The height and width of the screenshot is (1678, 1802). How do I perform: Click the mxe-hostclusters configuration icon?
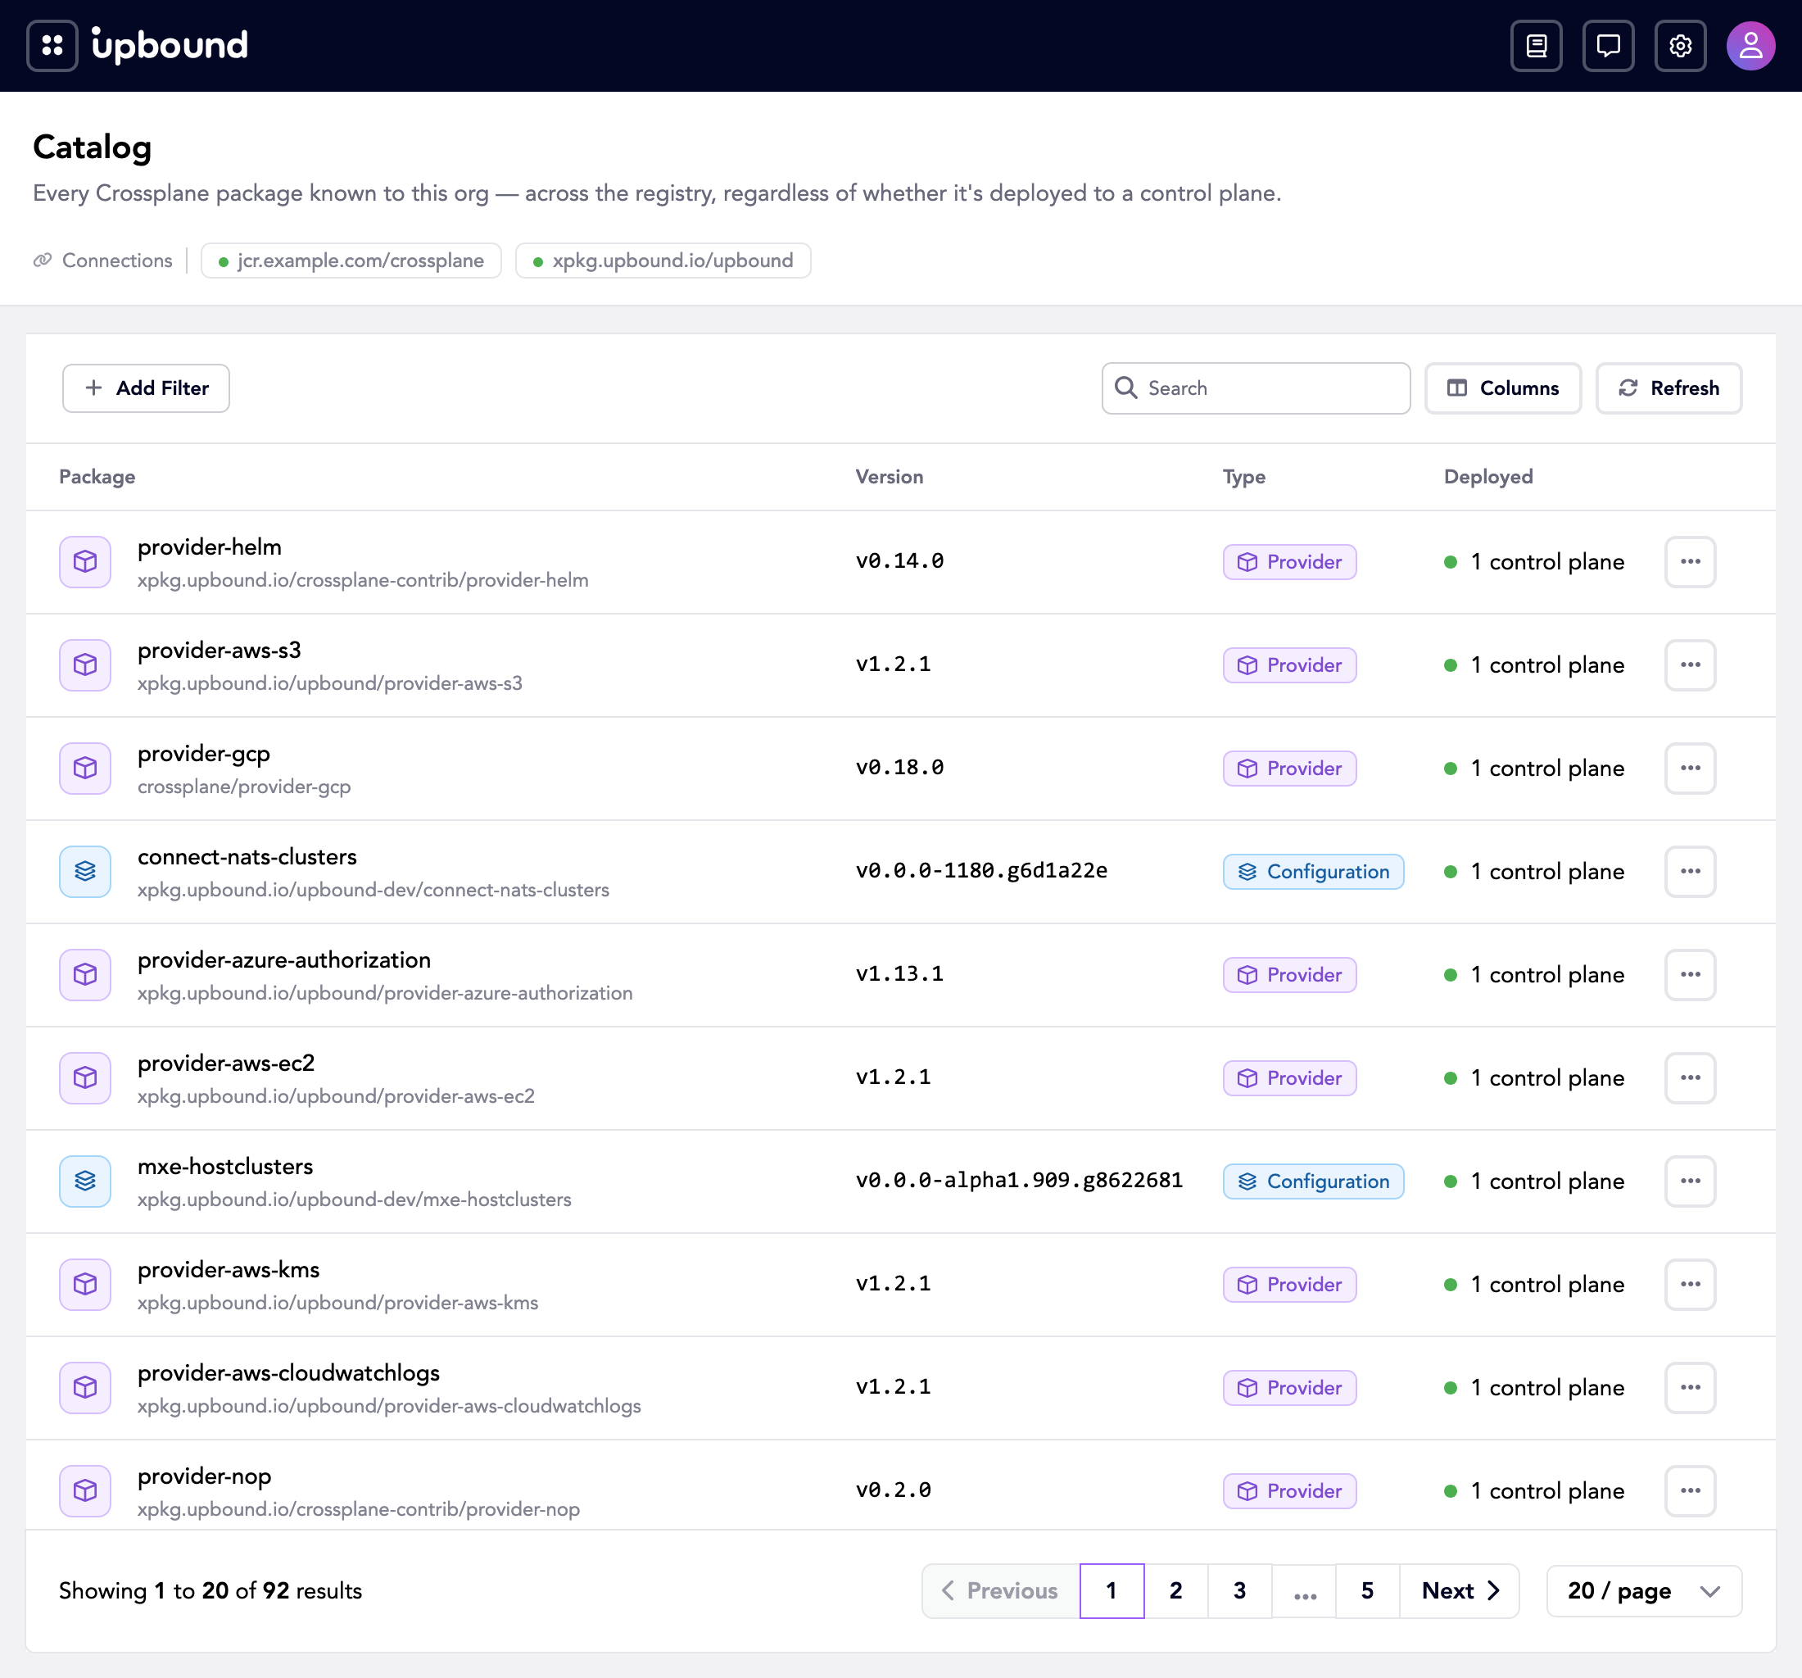click(x=85, y=1181)
